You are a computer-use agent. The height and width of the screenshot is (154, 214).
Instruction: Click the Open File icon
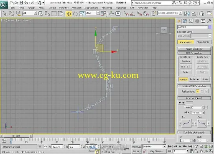click(x=16, y=3)
